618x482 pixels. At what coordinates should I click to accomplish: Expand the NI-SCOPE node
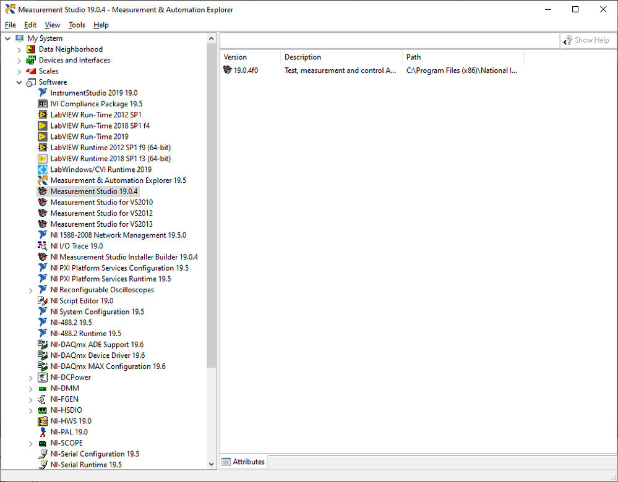31,444
